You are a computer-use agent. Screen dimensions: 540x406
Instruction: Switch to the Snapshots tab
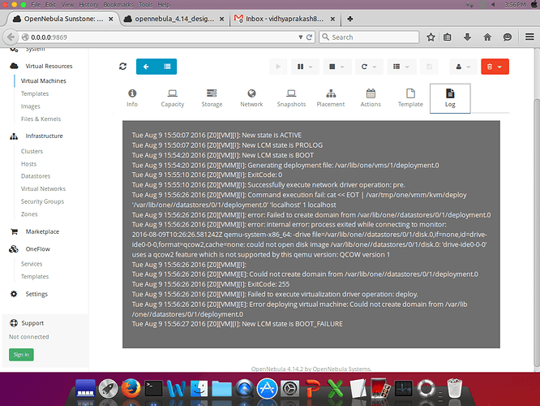(291, 98)
